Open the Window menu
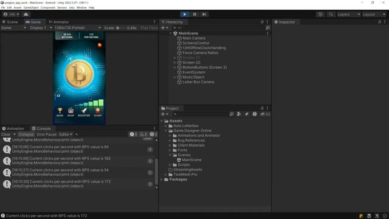The width and height of the screenshot is (389, 219). [x=81, y=8]
